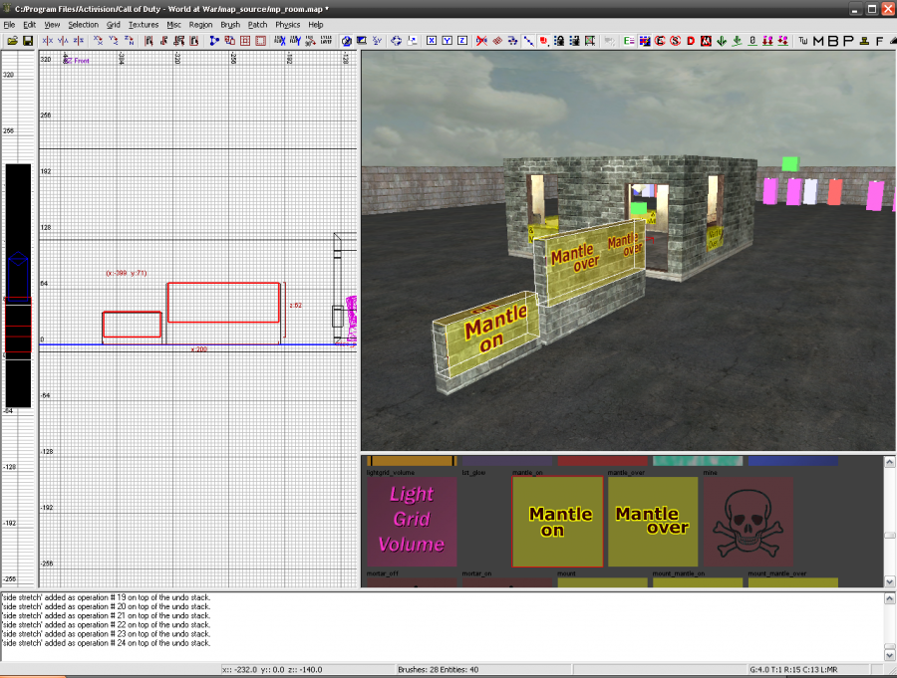Screen dimensions: 897x678
Task: Click the large P toolbar icon
Action: 848,41
